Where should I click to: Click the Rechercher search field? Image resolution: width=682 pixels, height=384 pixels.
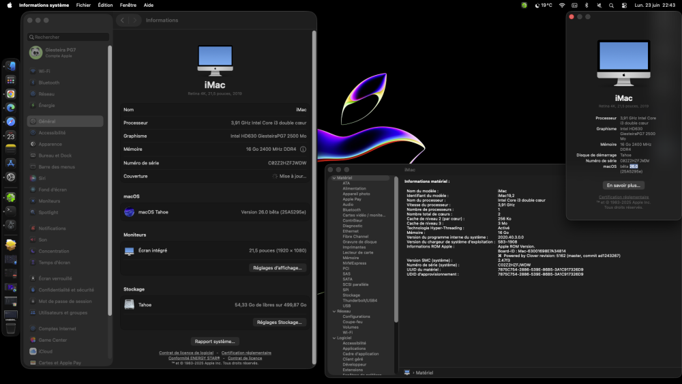click(68, 37)
